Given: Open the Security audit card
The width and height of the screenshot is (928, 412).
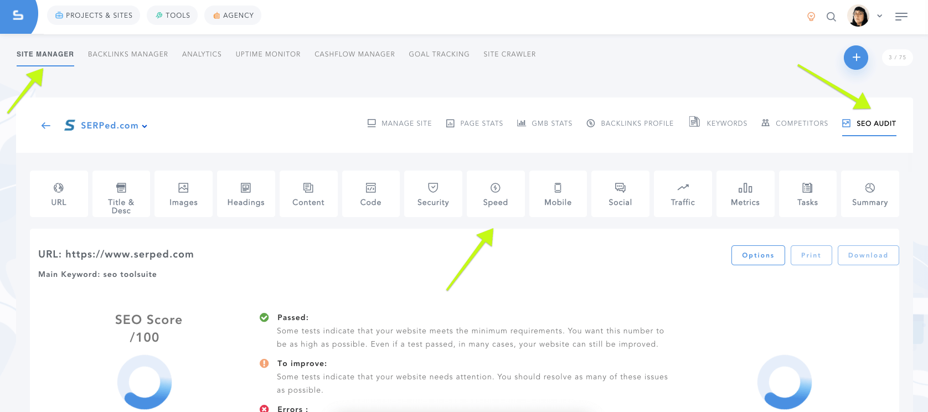Looking at the screenshot, I should tap(433, 194).
